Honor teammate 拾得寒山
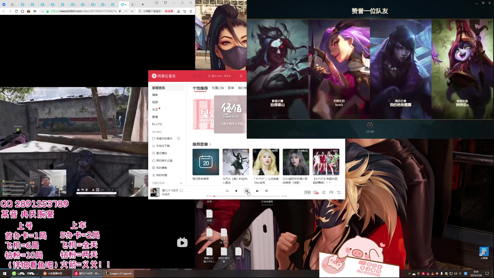Viewport: 494px width, 278px height. [x=278, y=69]
